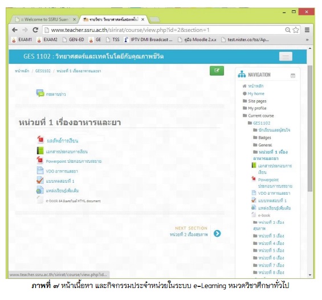Switch to the Welcome to SSRU tab
This screenshot has height=300, width=322.
coord(45,19)
